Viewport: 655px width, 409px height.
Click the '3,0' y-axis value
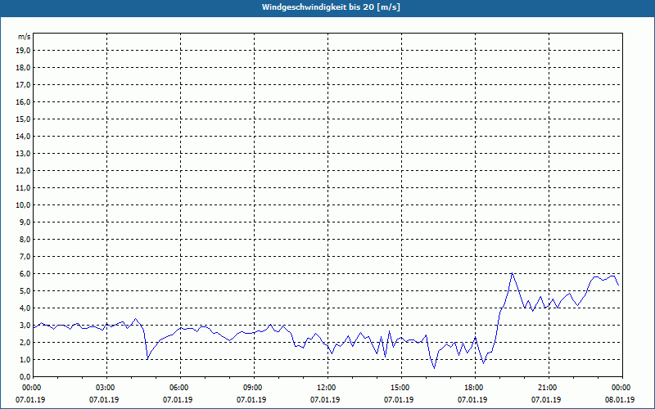click(x=25, y=325)
